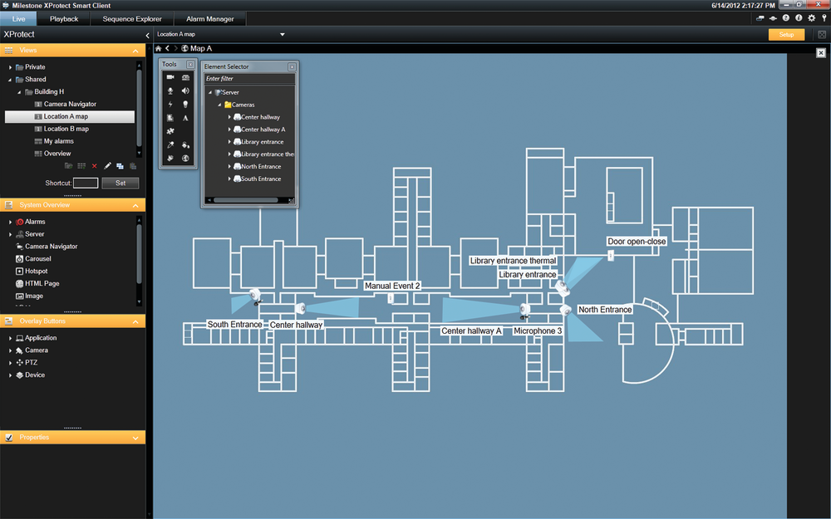Select the Speaker tool in the Tools palette
Image resolution: width=831 pixels, height=519 pixels.
point(186,91)
